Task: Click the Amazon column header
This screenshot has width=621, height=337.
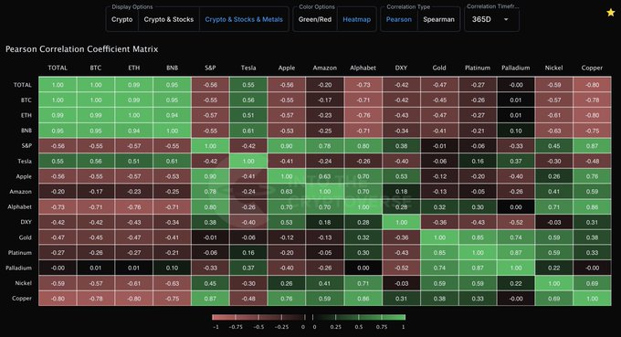Action: (325, 68)
